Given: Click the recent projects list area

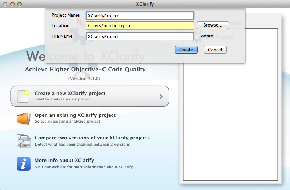Looking at the screenshot, I should (x=230, y=104).
